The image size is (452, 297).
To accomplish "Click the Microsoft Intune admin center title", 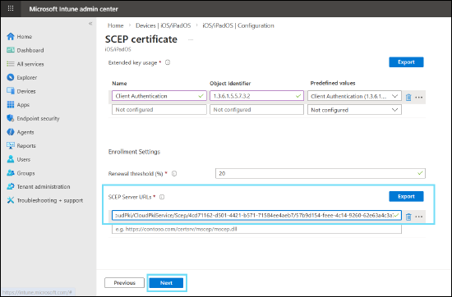I will pos(73,9).
